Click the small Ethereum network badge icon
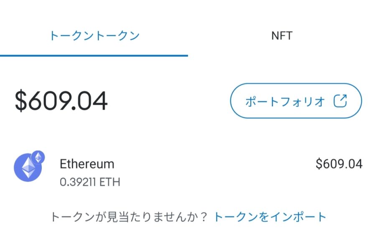 point(38,157)
